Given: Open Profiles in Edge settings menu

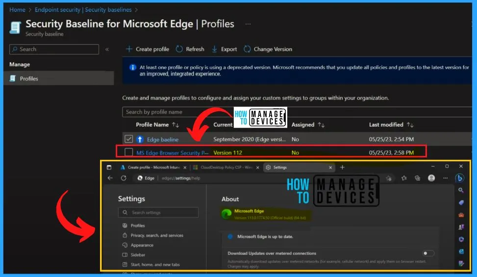Looking at the screenshot, I should [x=137, y=226].
